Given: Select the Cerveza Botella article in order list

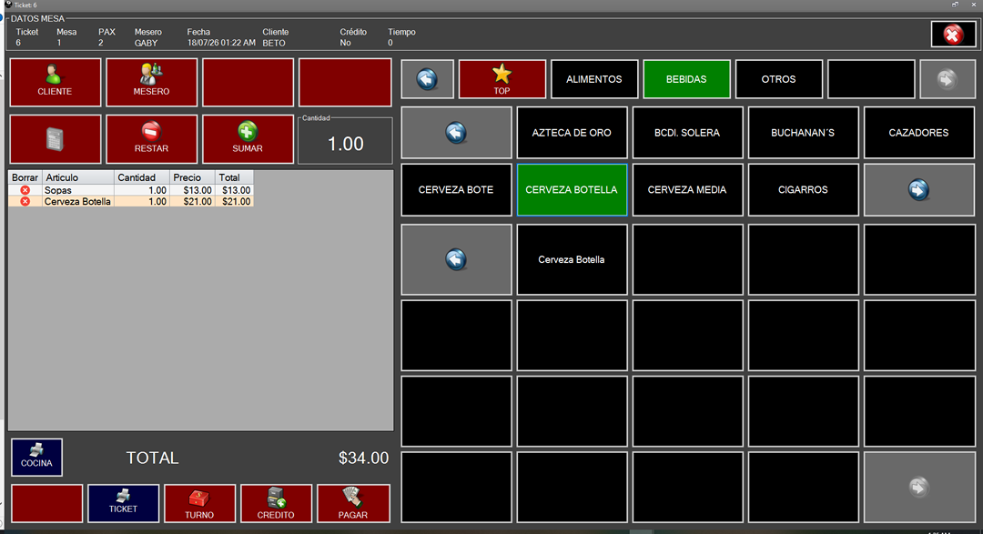Looking at the screenshot, I should pos(77,201).
